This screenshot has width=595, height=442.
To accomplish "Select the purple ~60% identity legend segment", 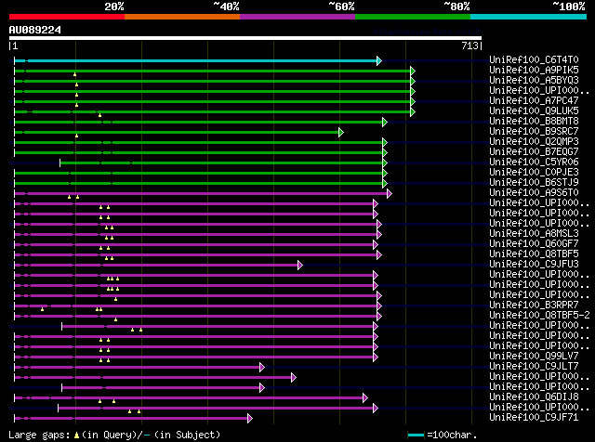I will pyautogui.click(x=297, y=17).
